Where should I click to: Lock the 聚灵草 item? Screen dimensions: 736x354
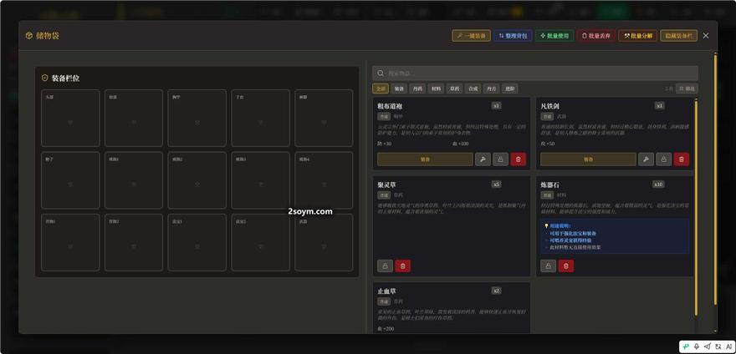tap(385, 266)
